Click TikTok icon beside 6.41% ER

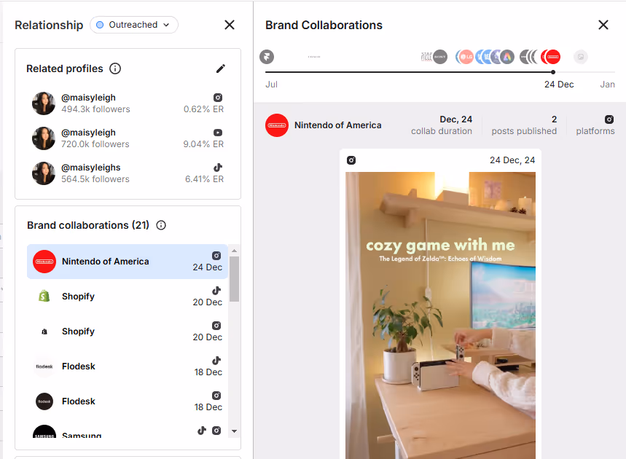point(218,168)
